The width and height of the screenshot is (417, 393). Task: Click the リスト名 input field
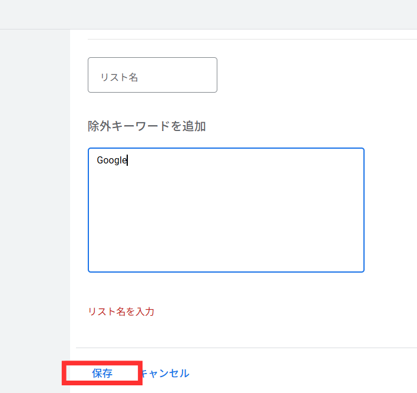click(153, 75)
